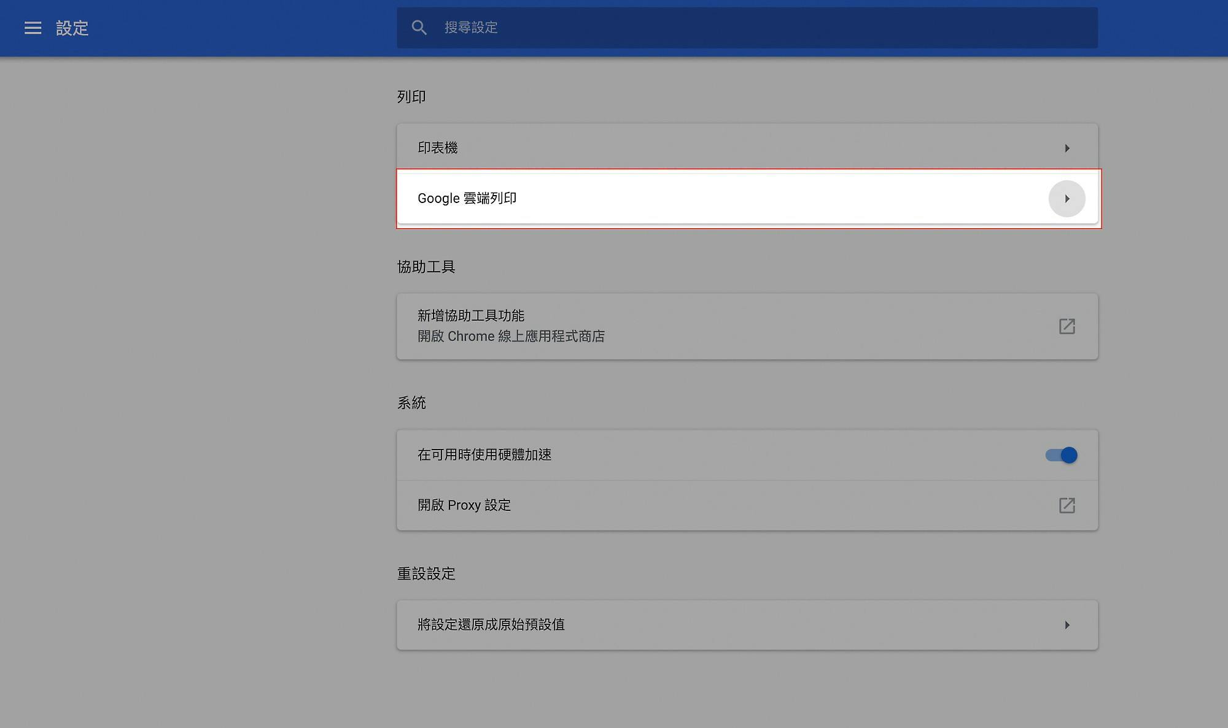Click the 協助工具 section heading

426,267
